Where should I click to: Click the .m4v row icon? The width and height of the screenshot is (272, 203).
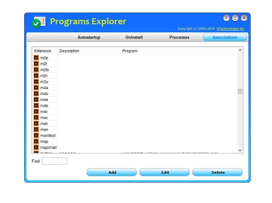point(36,111)
